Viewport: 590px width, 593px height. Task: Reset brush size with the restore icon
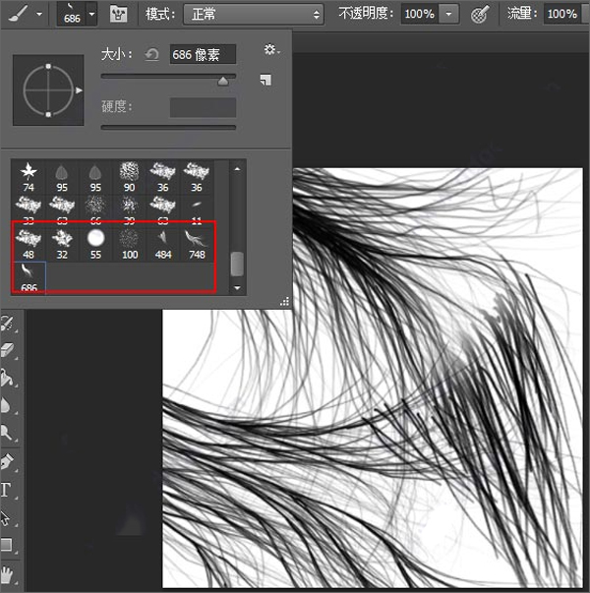tap(151, 55)
